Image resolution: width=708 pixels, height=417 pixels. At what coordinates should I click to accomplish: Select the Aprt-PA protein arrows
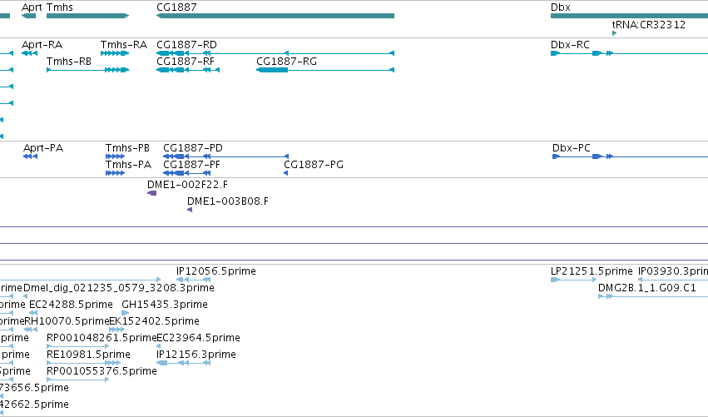[x=30, y=156]
